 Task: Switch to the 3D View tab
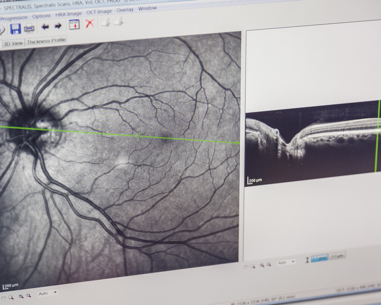pos(13,43)
